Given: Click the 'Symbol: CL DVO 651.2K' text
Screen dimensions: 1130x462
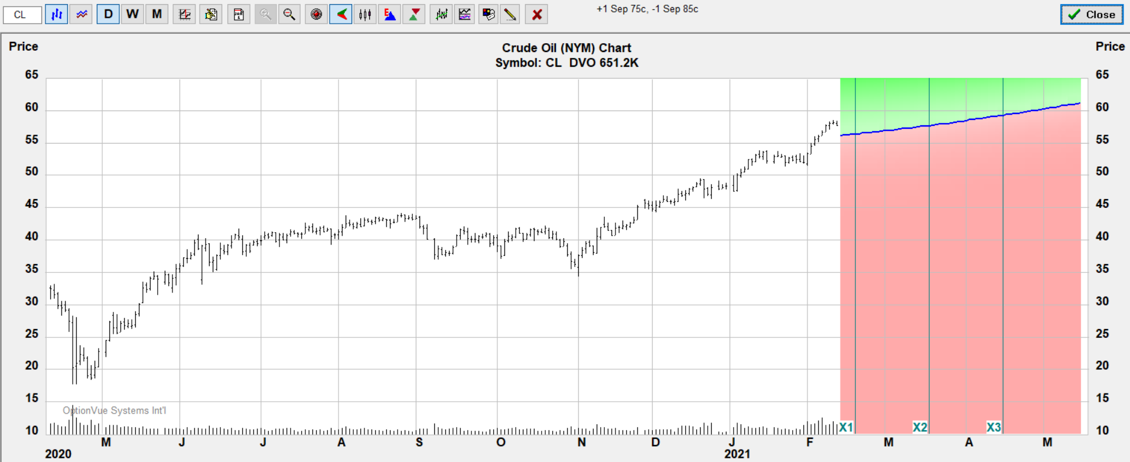Looking at the screenshot, I should point(566,63).
